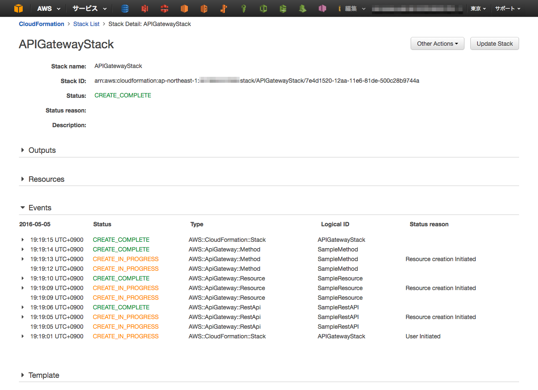The height and width of the screenshot is (390, 538).
Task: Click the AWS cube home icon
Action: coord(18,8)
